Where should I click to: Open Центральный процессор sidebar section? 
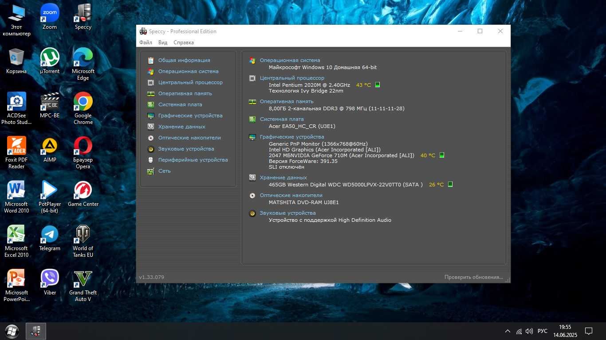pyautogui.click(x=190, y=82)
